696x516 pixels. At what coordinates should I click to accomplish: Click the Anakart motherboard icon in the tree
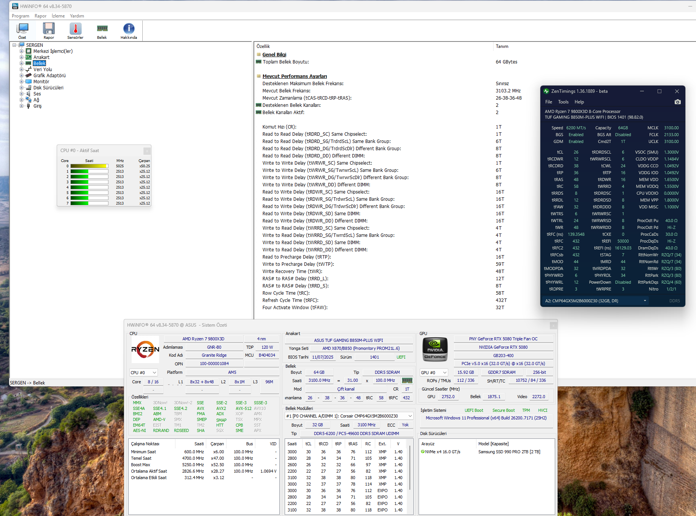(x=29, y=57)
